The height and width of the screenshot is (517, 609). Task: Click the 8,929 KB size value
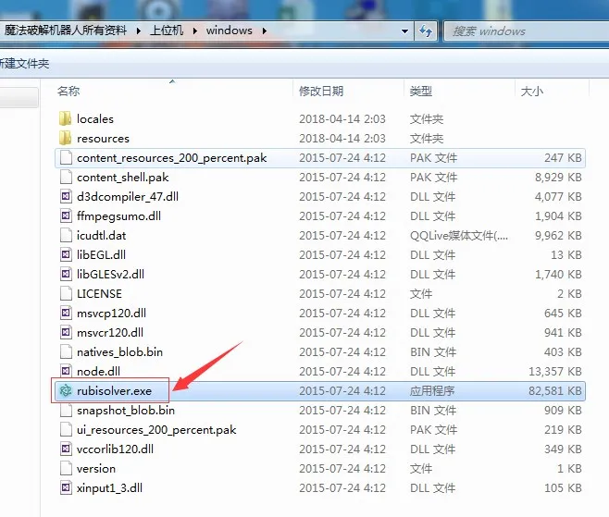pos(558,177)
